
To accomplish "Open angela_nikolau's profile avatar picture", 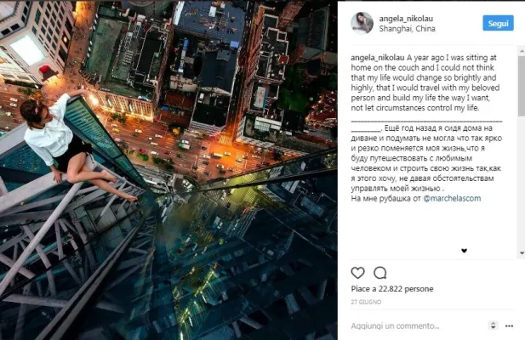I will tap(362, 23).
